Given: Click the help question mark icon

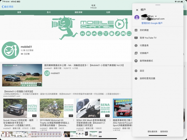Looking at the screenshot, I should [136, 78].
